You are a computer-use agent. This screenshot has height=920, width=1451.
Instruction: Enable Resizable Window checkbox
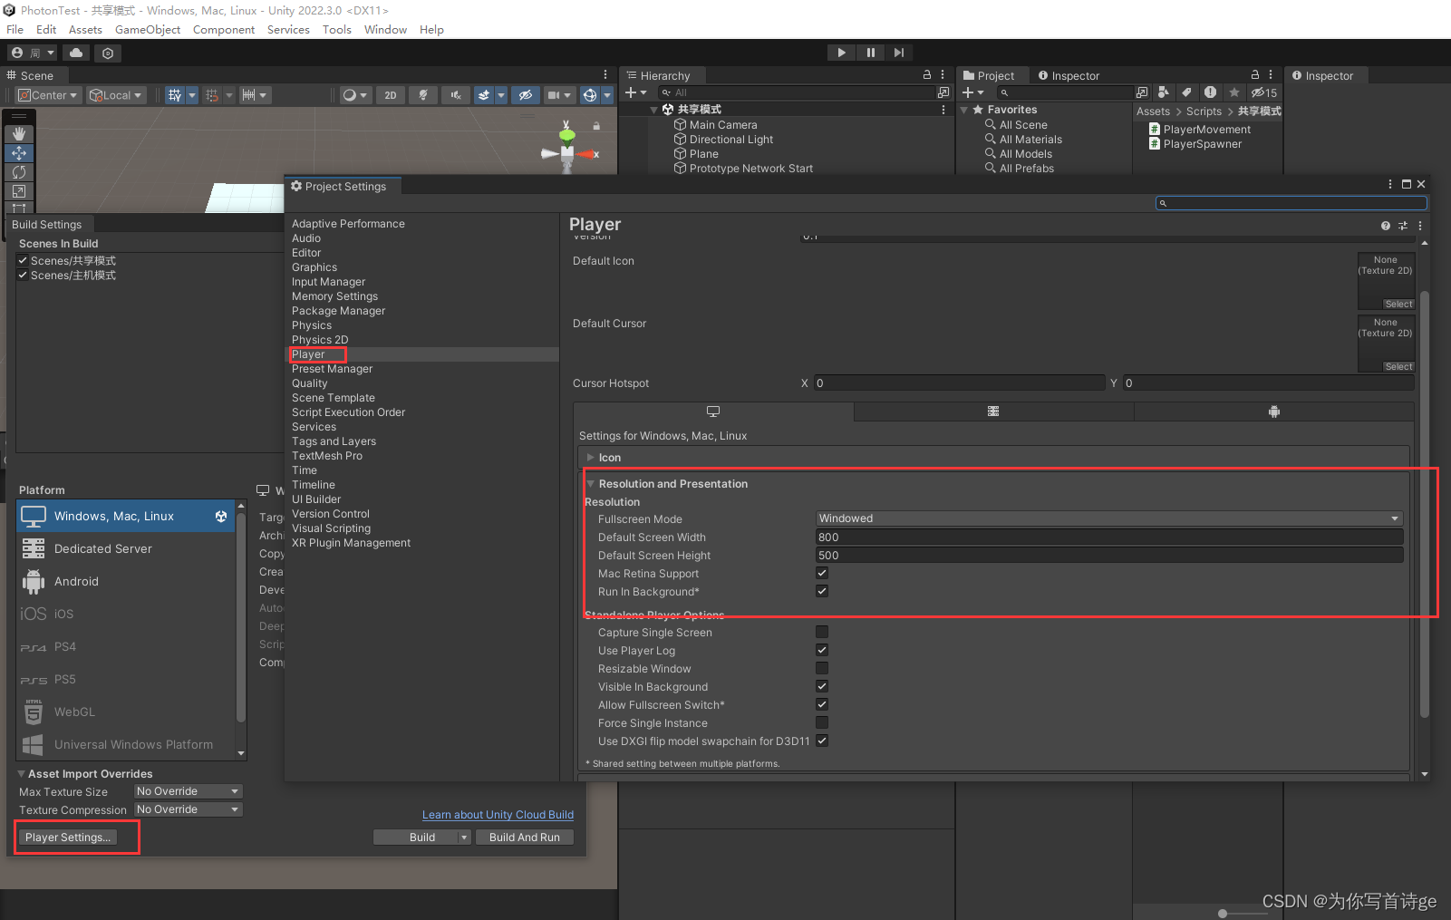click(x=822, y=668)
